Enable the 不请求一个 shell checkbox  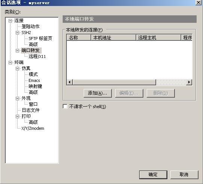65,107
